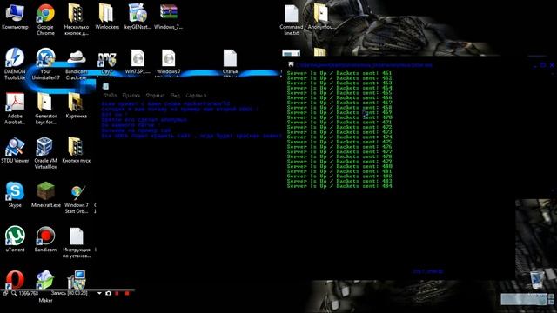This screenshot has height=313, width=557.
Task: Launch STDU Viewer
Action: coord(15,150)
